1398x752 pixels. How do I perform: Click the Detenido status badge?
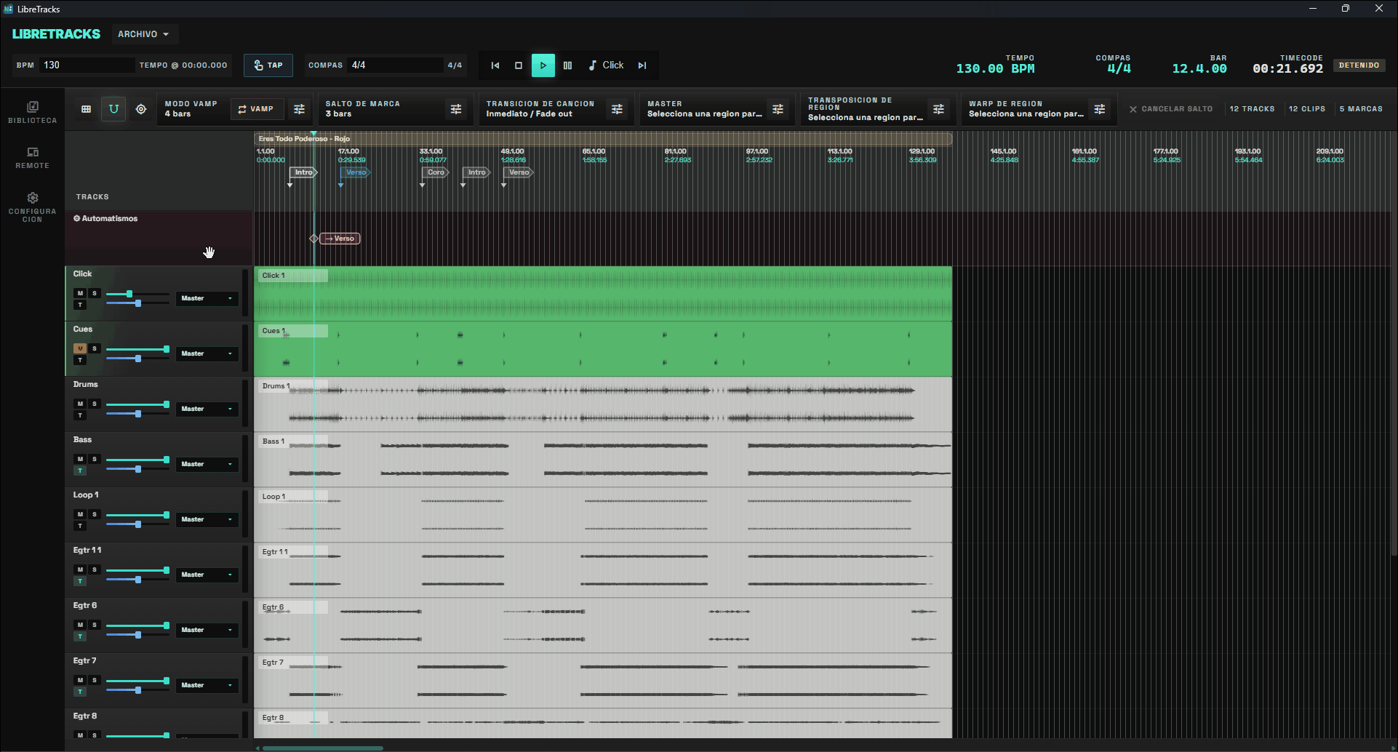point(1359,65)
